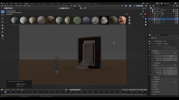The height and width of the screenshot is (100, 179).
Task: Open the Playback menu in timeline
Action: click(x=8, y=90)
